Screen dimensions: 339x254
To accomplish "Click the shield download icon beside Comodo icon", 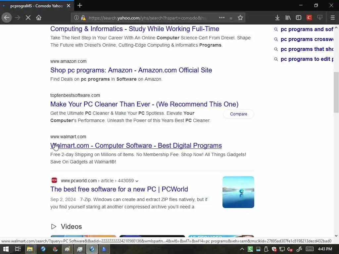I will click(x=320, y=18).
